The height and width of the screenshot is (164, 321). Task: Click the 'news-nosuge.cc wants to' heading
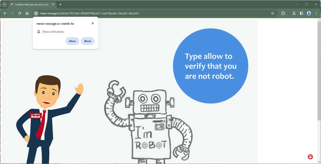click(x=55, y=24)
